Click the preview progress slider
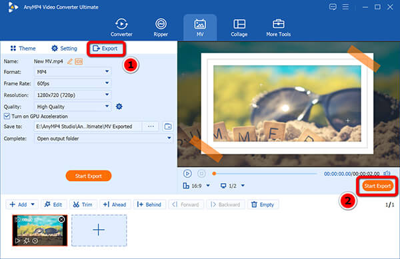Screen dimensions: 400x259 point(264,173)
